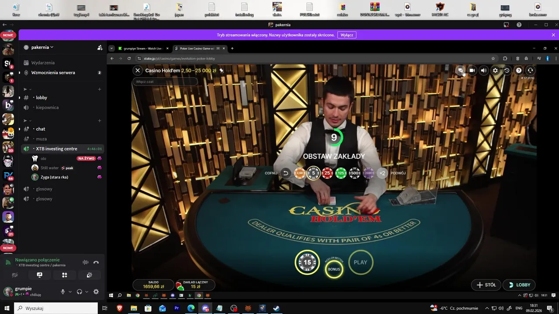Open the casino video quality camera icon
This screenshot has width=559, height=314.
[472, 70]
